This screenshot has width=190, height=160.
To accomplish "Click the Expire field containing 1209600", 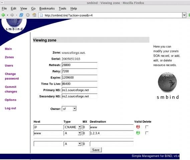I will pyautogui.click(x=79, y=78).
